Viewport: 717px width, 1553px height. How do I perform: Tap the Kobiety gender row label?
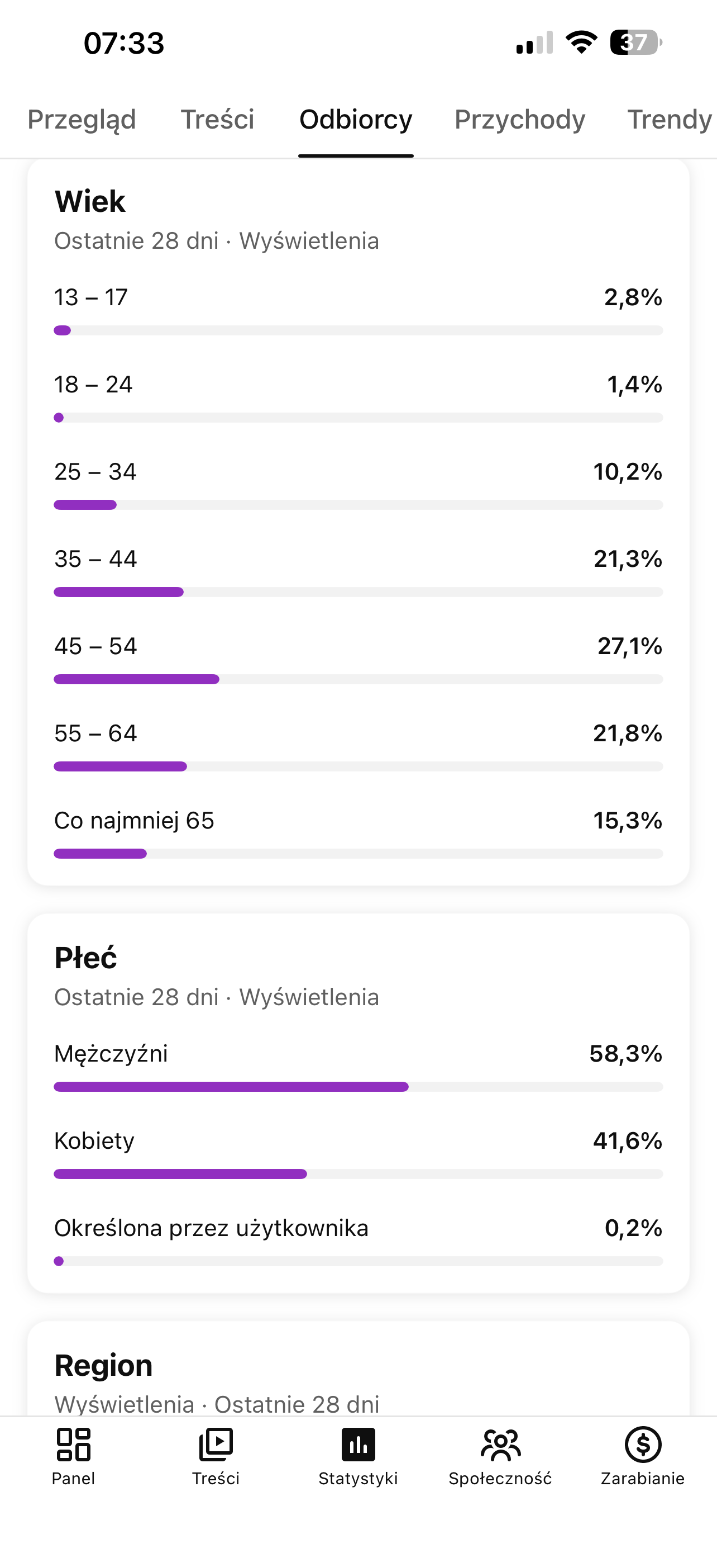94,1140
